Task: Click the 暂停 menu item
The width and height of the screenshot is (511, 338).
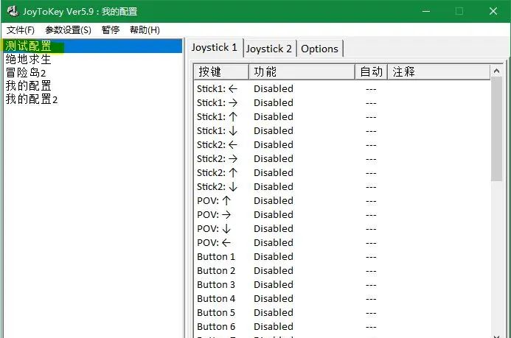Action: 111,30
